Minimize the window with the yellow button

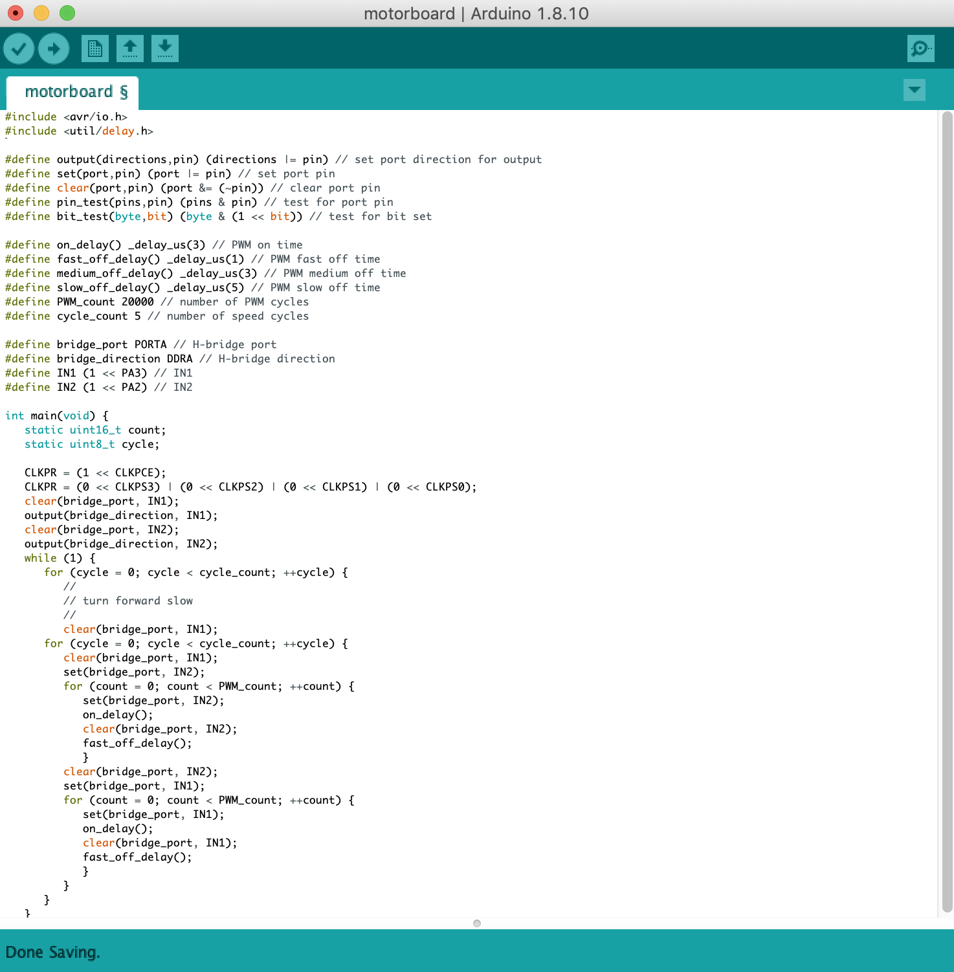tap(41, 13)
